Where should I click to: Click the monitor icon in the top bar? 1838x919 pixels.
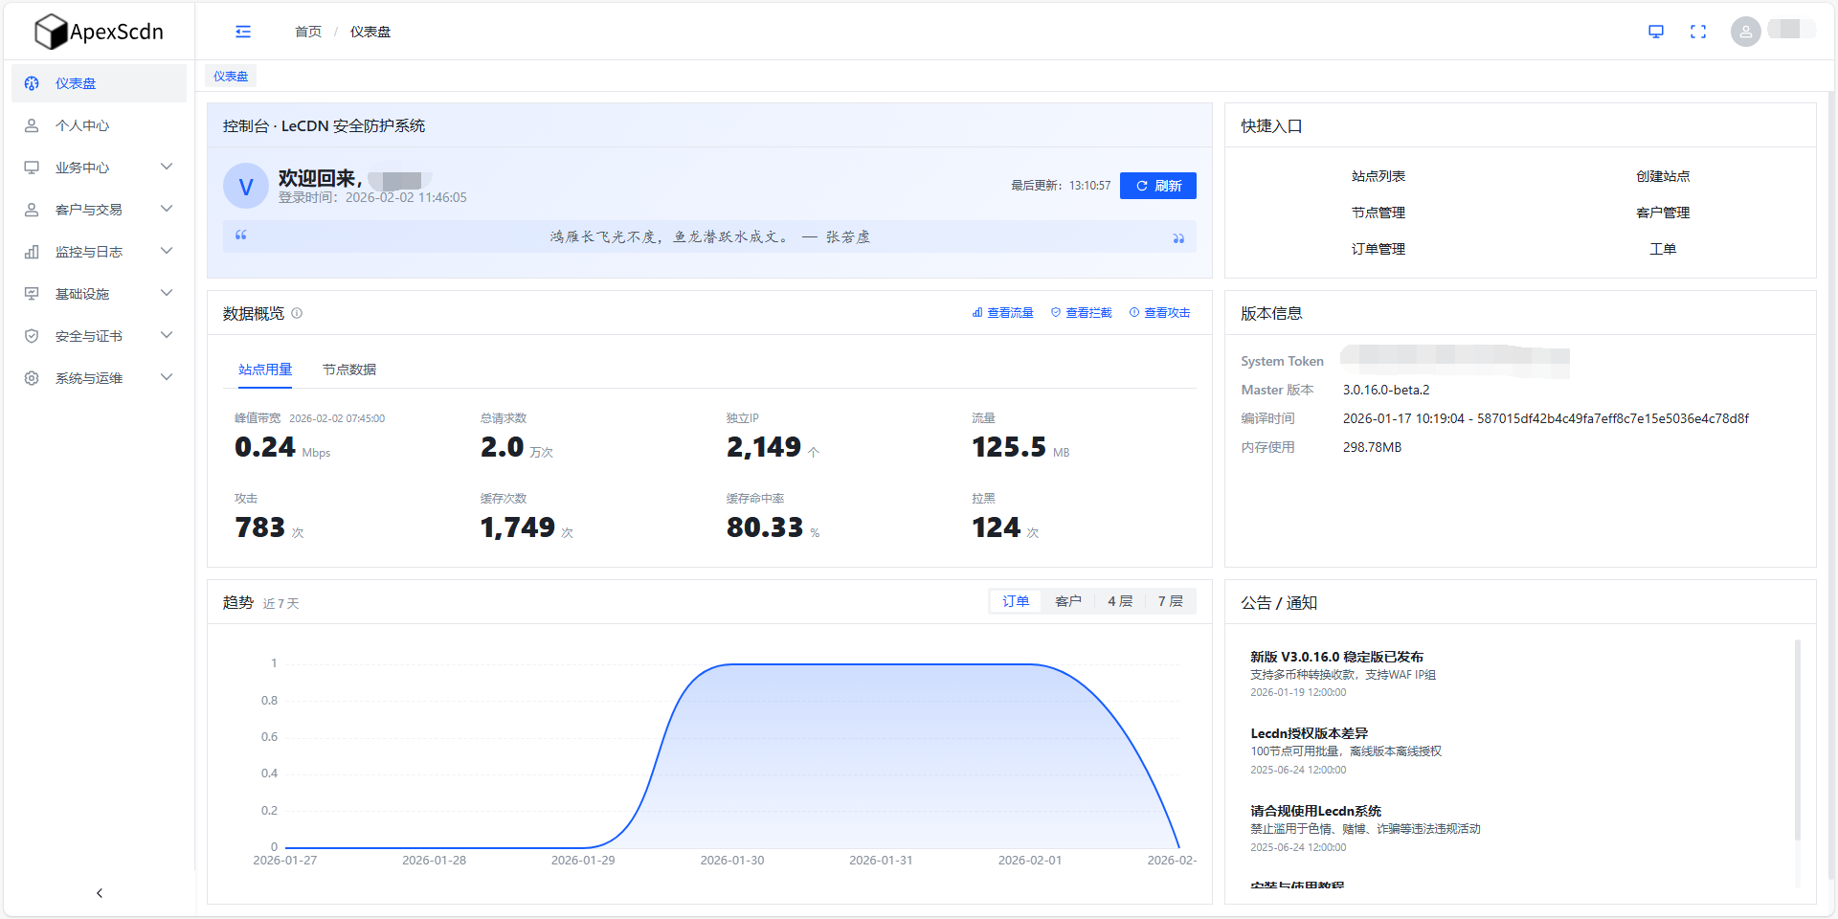point(1656,31)
